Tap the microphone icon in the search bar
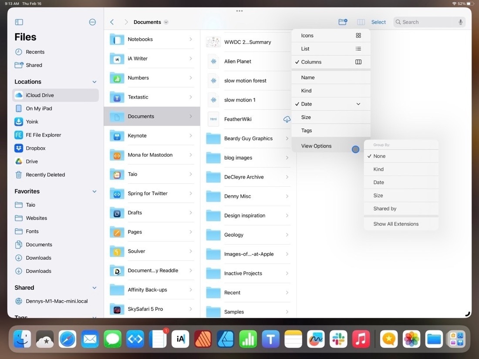Screen dimensions: 479x359 461,22
